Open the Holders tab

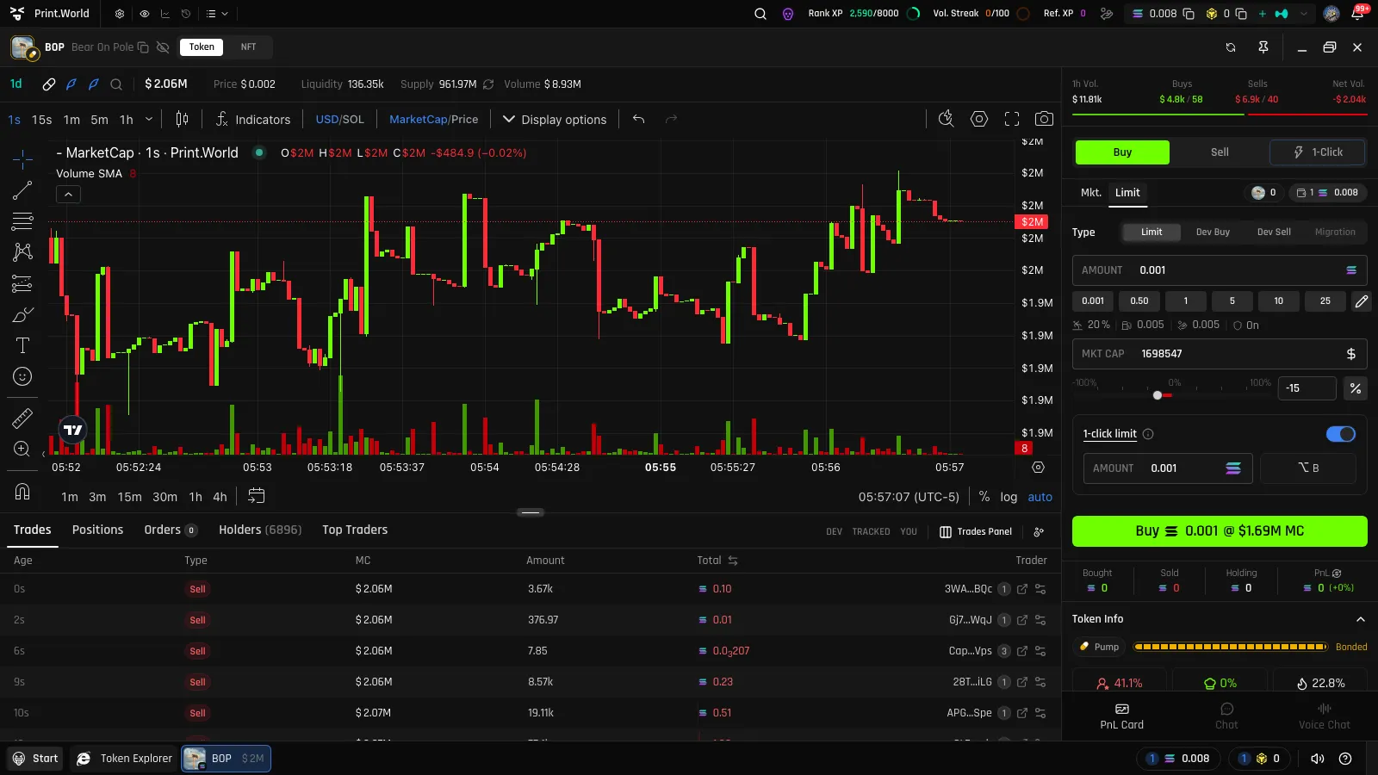pos(260,530)
